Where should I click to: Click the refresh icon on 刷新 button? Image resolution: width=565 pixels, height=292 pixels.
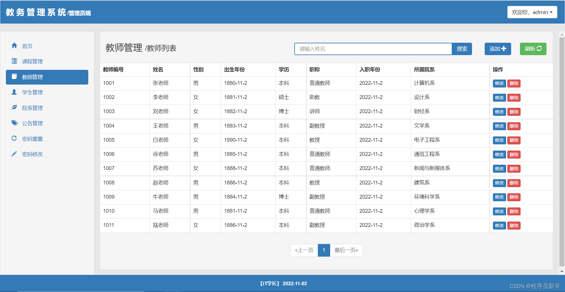(539, 49)
